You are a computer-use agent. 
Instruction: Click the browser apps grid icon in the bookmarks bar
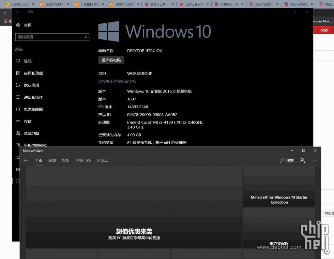tap(5, 21)
